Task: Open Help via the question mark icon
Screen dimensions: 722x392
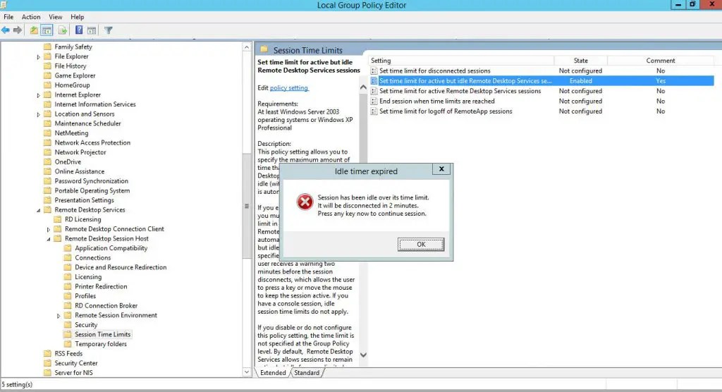Action: 79,30
